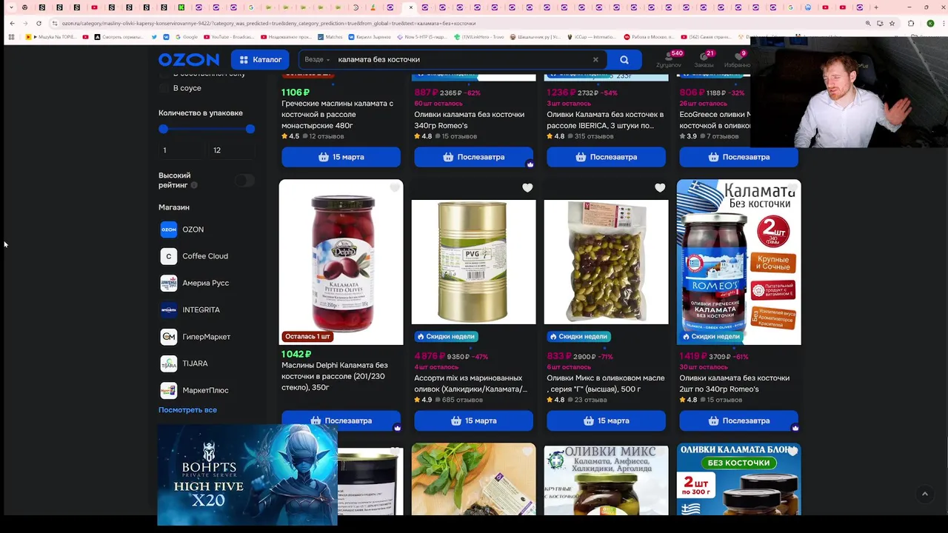
Task: Click the OZON logo in header
Action: [x=188, y=59]
